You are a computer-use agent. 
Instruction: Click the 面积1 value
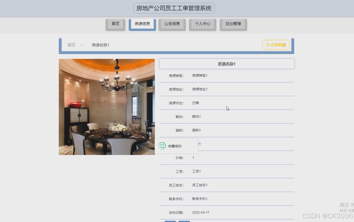pyautogui.click(x=196, y=130)
